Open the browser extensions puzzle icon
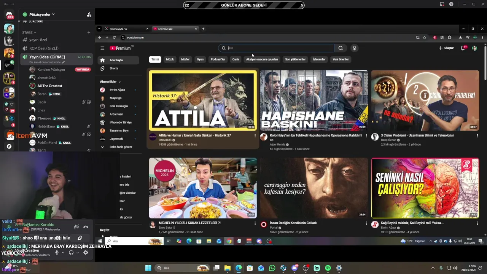The height and width of the screenshot is (274, 487). pyautogui.click(x=449, y=37)
